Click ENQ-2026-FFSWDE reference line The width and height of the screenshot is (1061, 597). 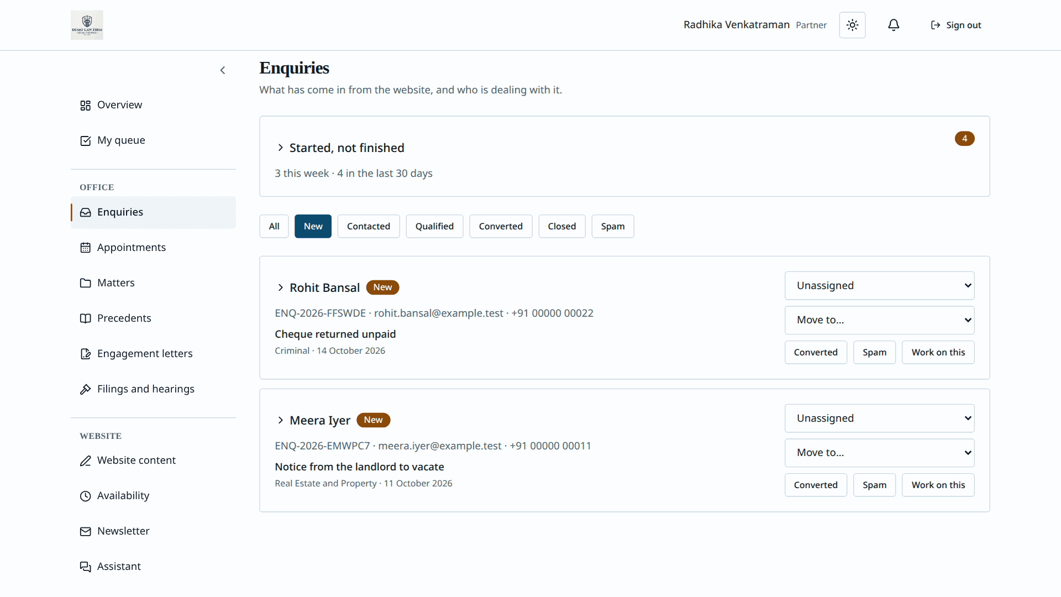click(434, 313)
